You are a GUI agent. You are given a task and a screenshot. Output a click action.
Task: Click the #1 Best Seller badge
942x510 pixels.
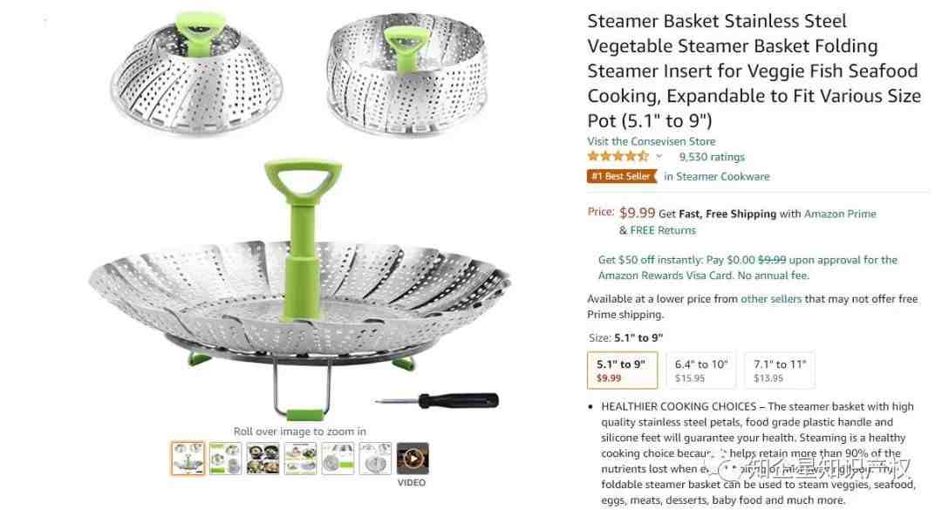622,176
